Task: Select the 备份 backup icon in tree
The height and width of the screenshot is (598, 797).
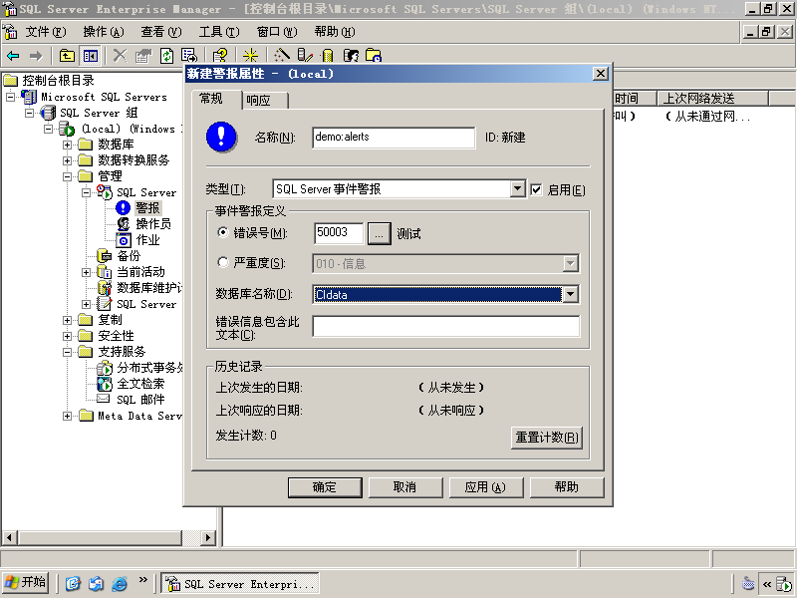Action: (x=105, y=256)
